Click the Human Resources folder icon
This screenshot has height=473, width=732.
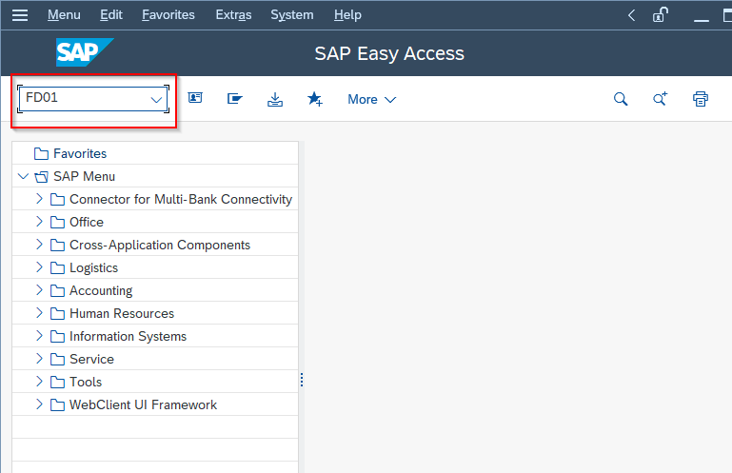[x=57, y=314]
